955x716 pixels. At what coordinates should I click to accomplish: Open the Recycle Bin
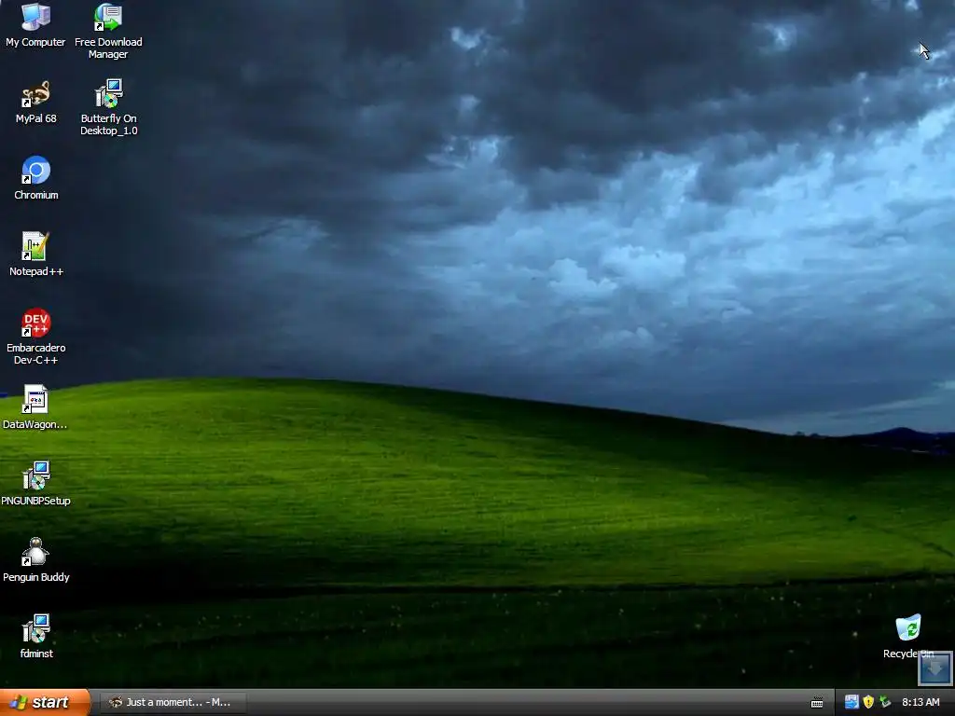coord(908,636)
